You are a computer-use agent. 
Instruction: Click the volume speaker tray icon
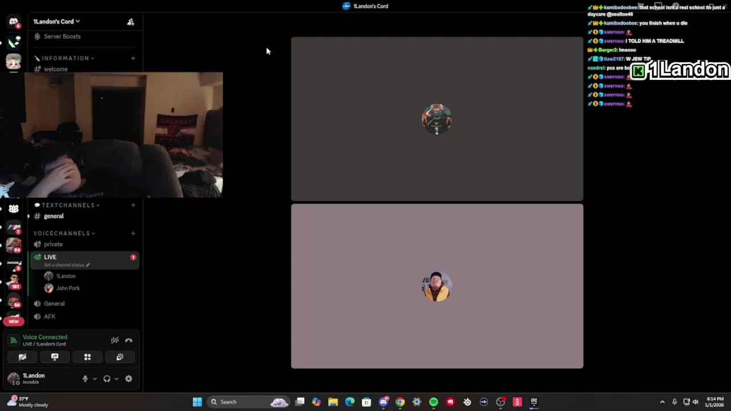pyautogui.click(x=695, y=402)
